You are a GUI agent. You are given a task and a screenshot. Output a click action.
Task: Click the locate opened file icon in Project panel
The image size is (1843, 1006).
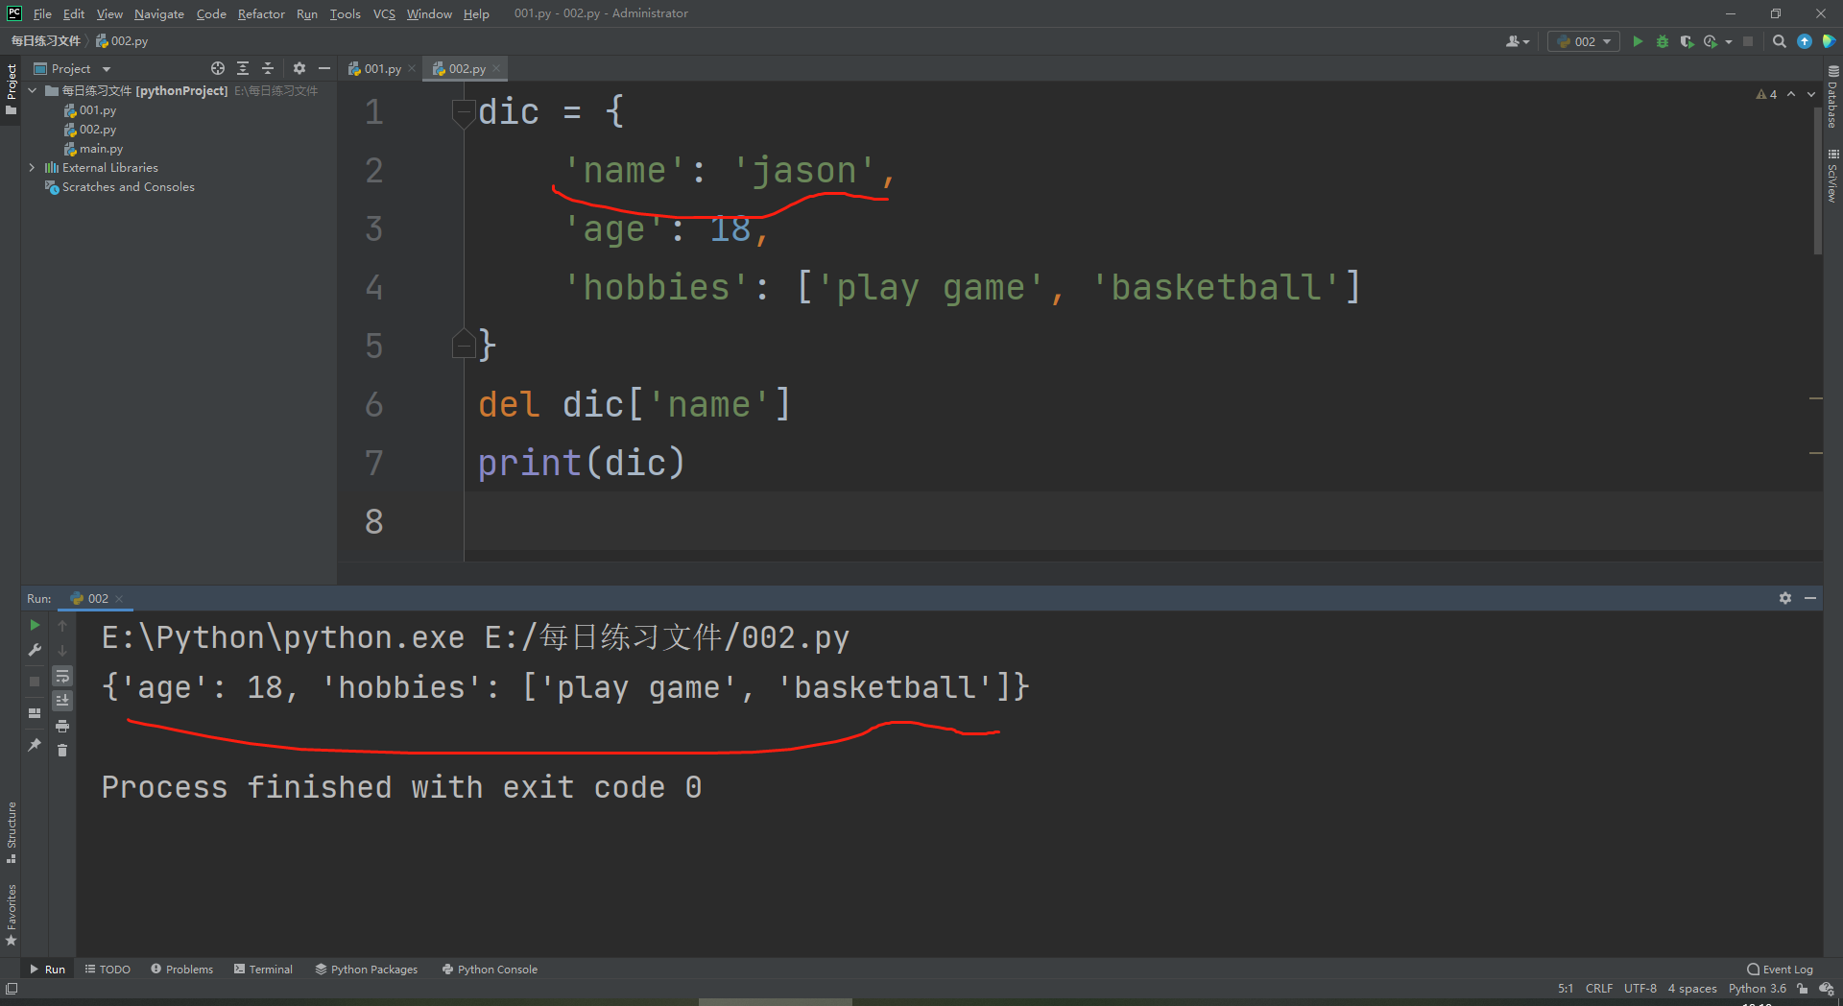tap(218, 68)
